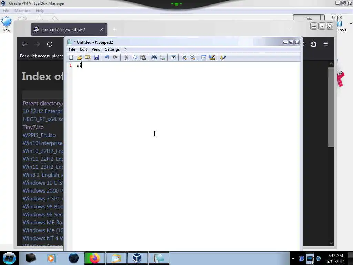Zoom in on the text

point(184,57)
